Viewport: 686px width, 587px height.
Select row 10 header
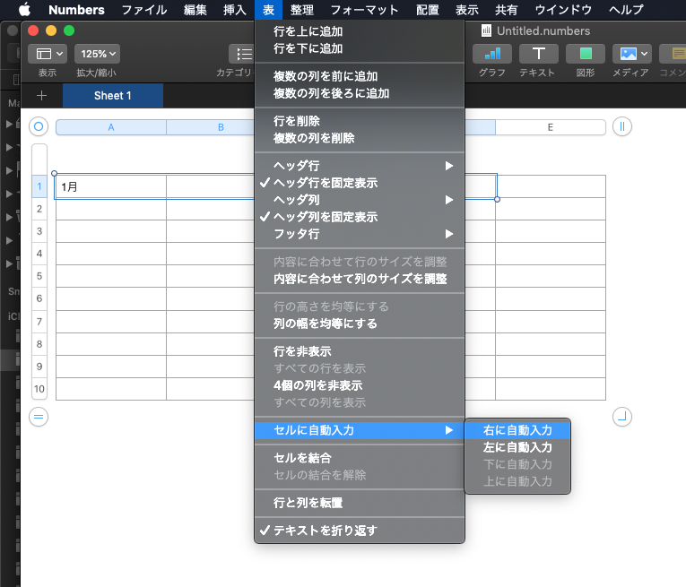(x=39, y=389)
